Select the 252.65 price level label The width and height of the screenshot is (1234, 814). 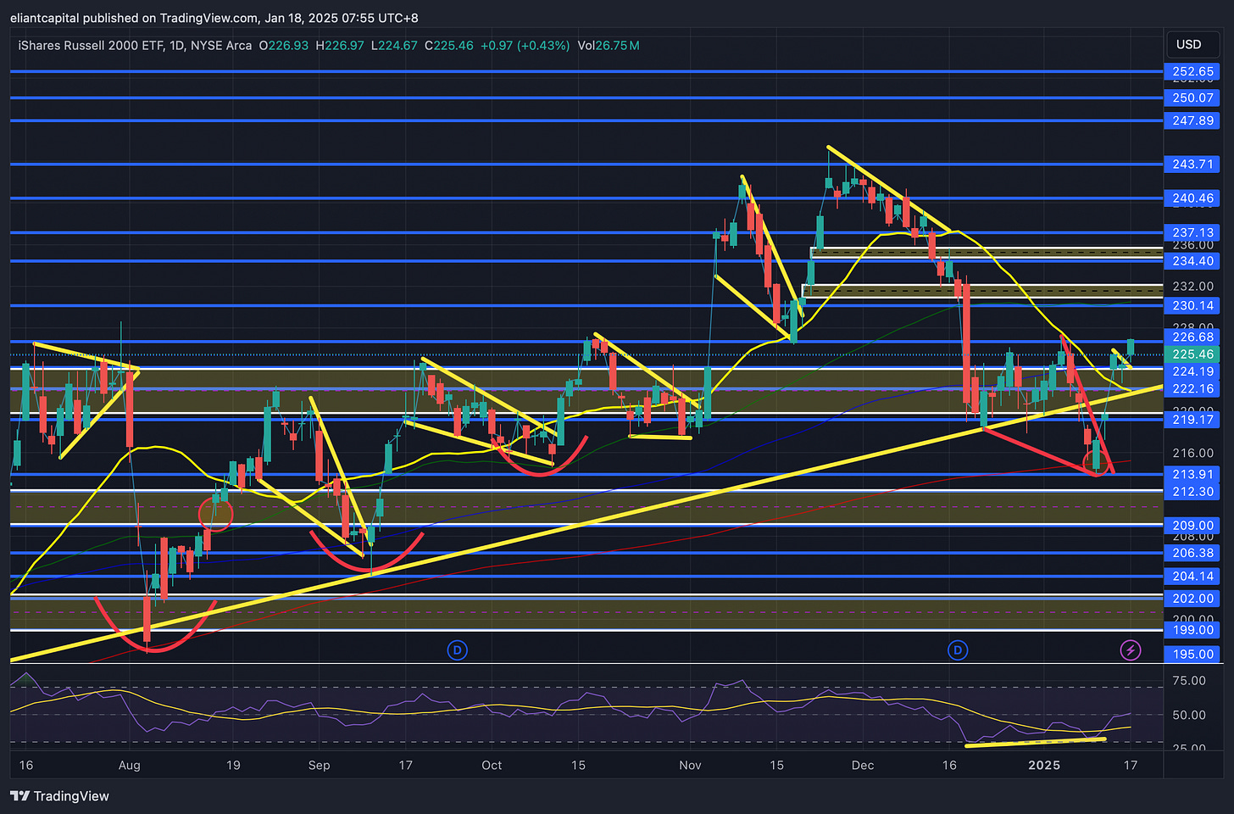(x=1192, y=72)
